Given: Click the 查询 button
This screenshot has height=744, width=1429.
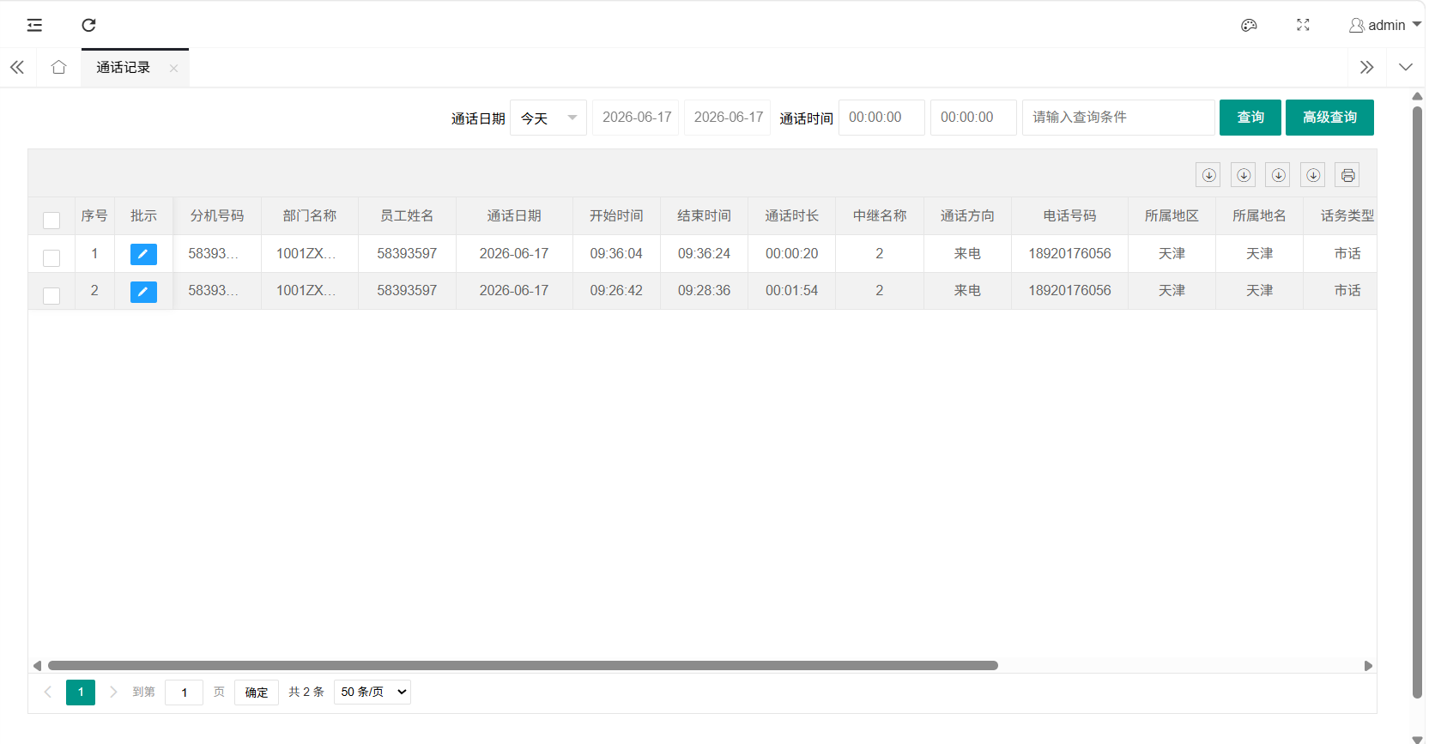Looking at the screenshot, I should click(1250, 118).
